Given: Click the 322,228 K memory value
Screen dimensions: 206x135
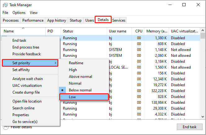Looking at the screenshot, I should click(159, 91).
